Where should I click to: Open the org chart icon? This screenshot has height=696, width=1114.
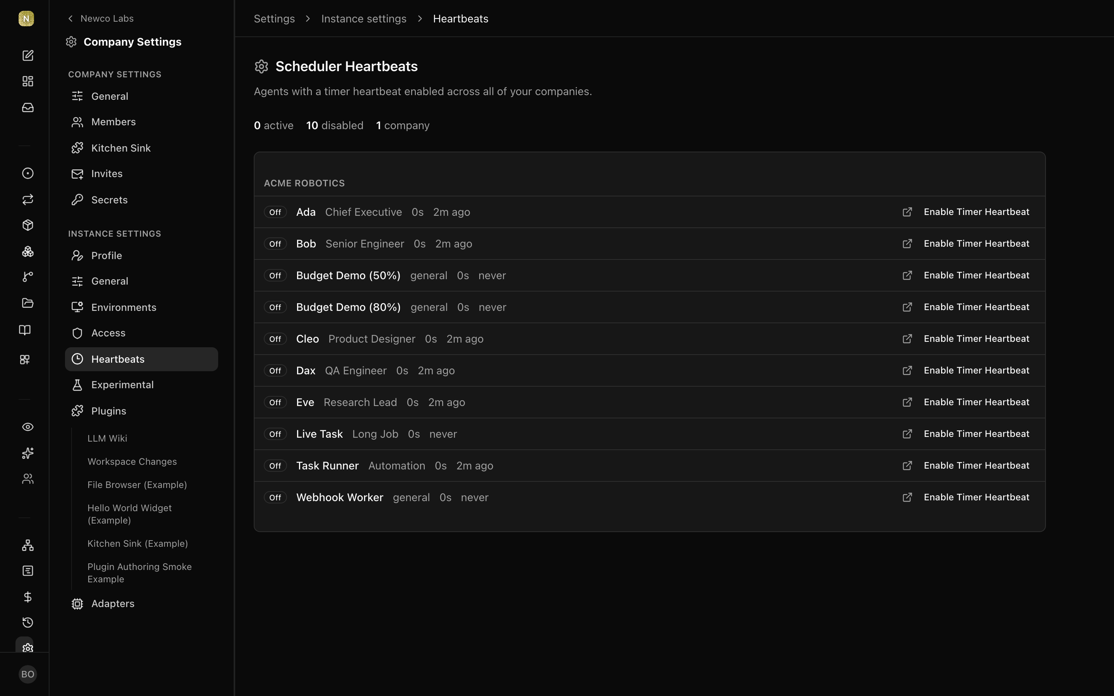coord(27,545)
